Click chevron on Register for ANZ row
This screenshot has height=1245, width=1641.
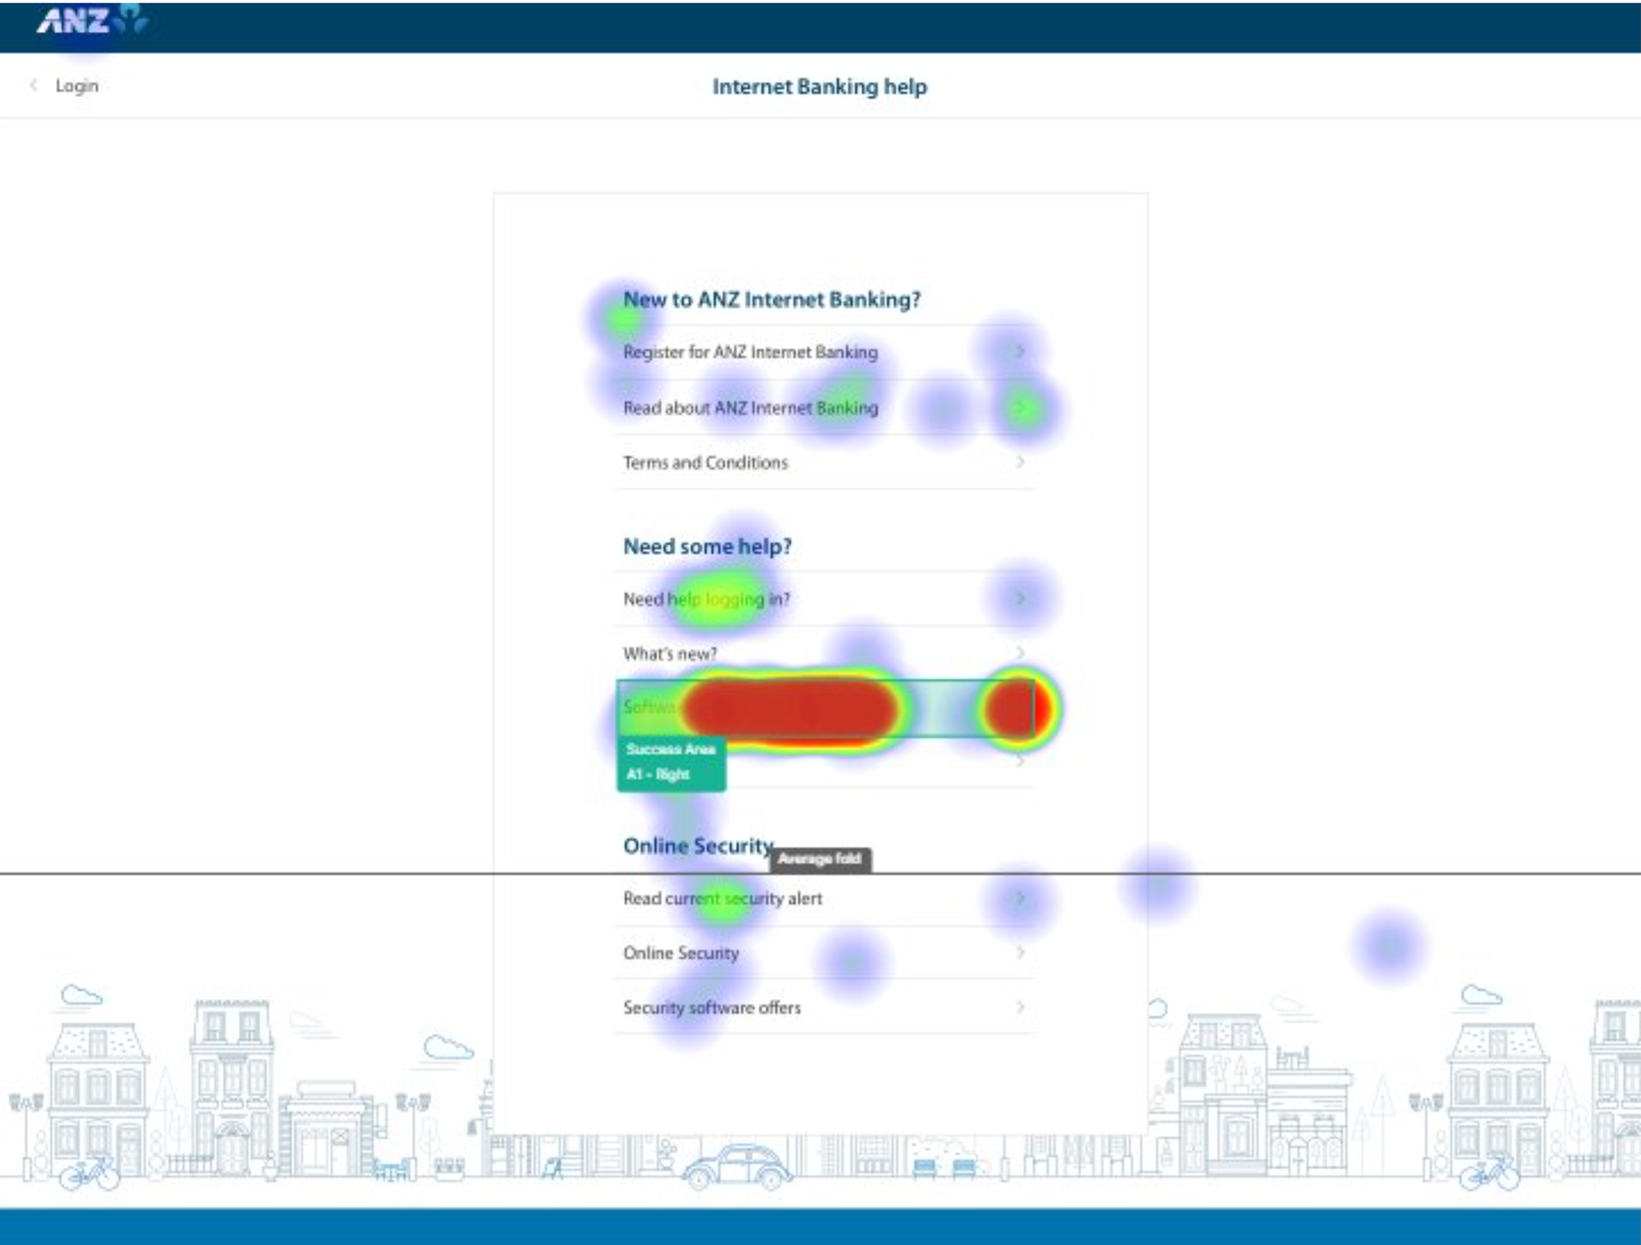point(1020,352)
